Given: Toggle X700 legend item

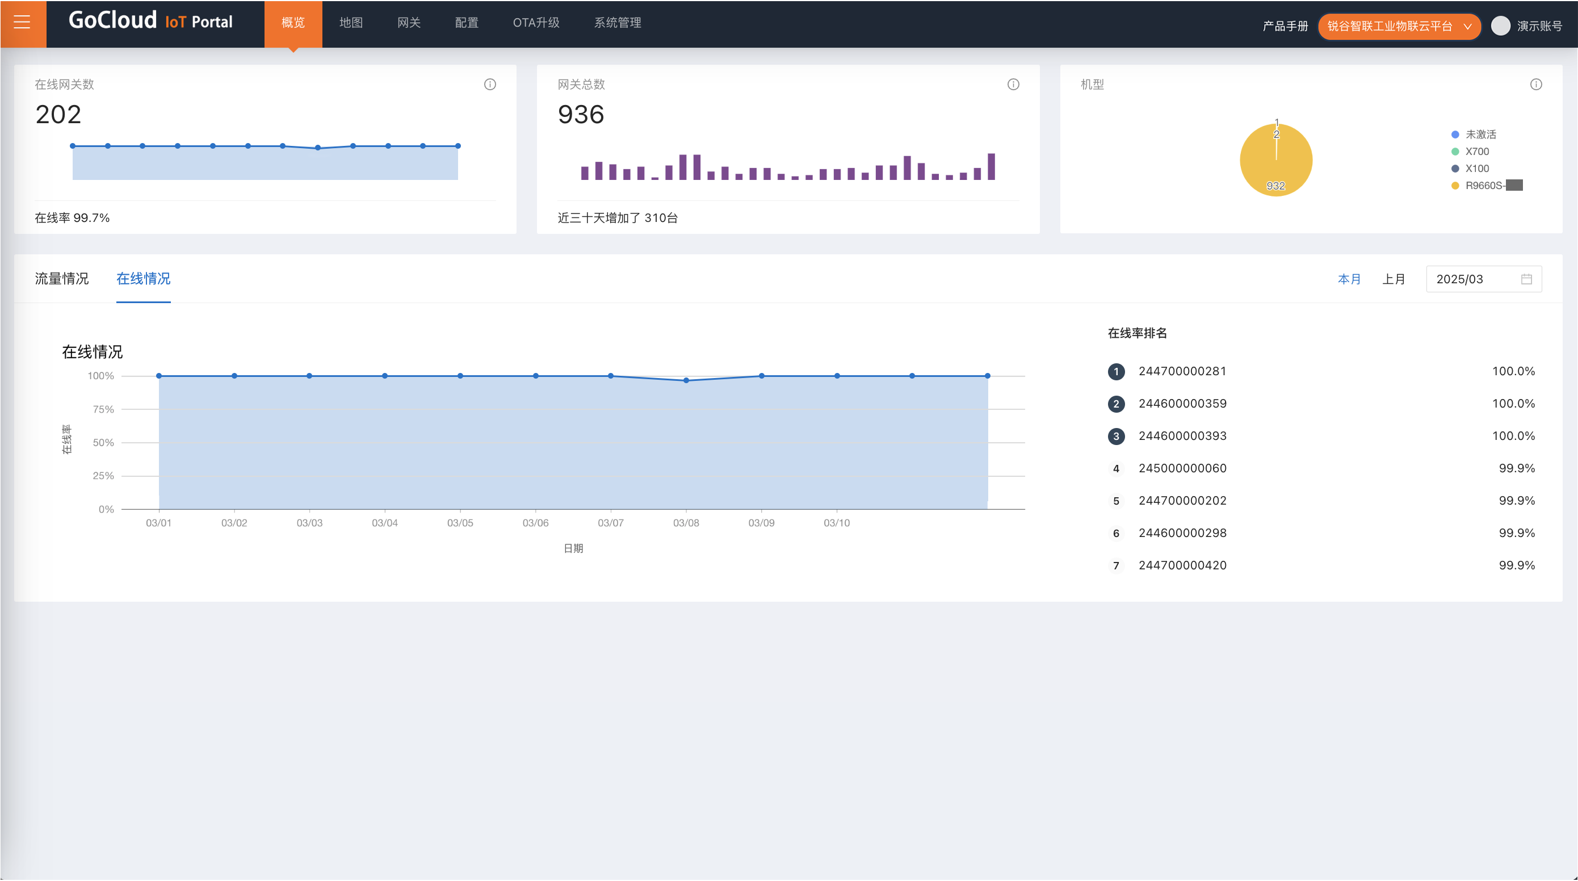Looking at the screenshot, I should (x=1476, y=152).
